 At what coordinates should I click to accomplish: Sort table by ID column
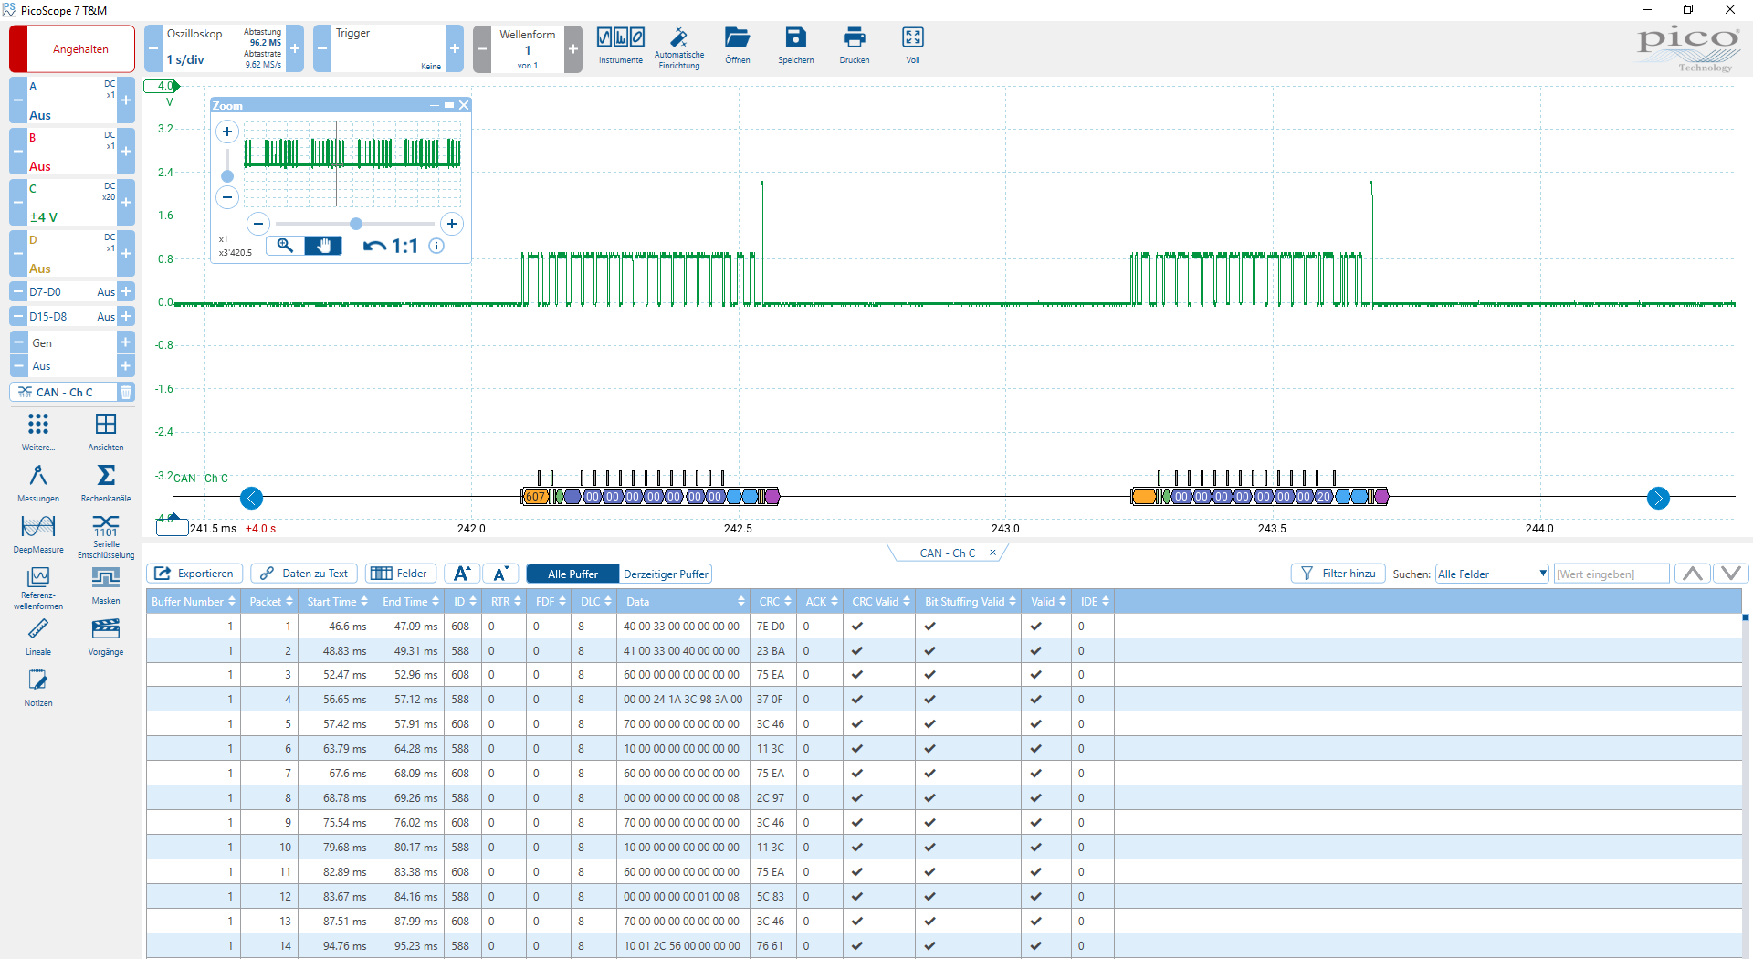point(465,601)
